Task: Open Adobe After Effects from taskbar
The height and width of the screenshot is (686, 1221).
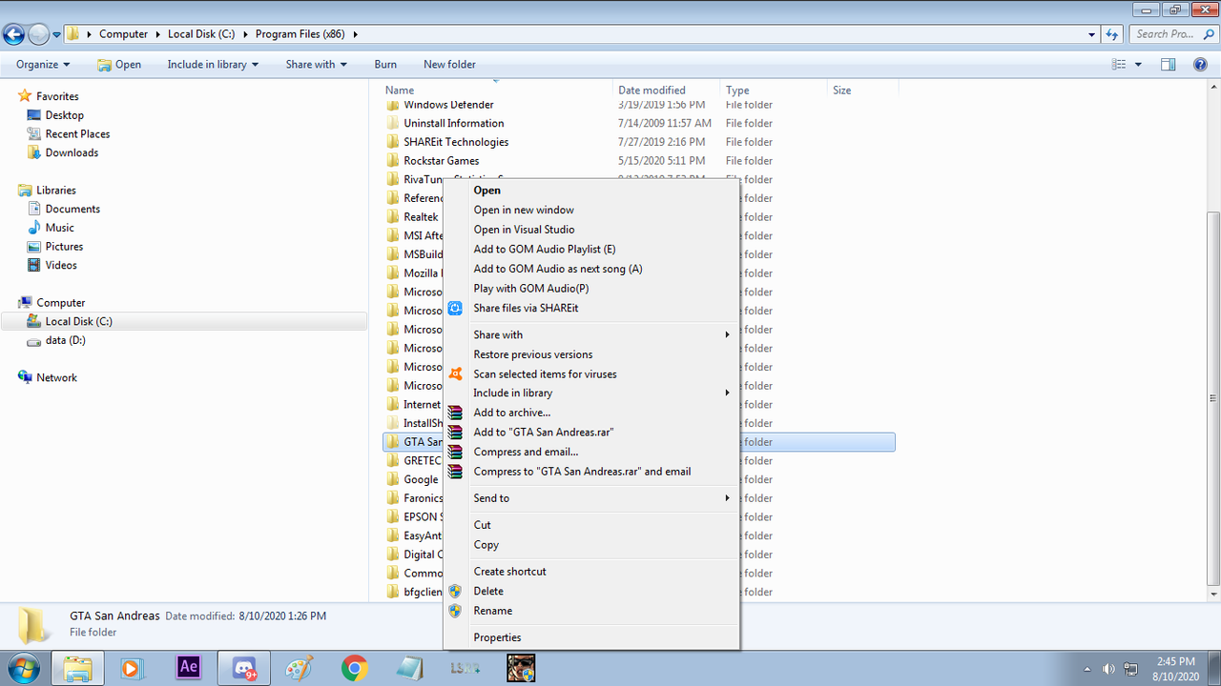Action: (x=188, y=667)
